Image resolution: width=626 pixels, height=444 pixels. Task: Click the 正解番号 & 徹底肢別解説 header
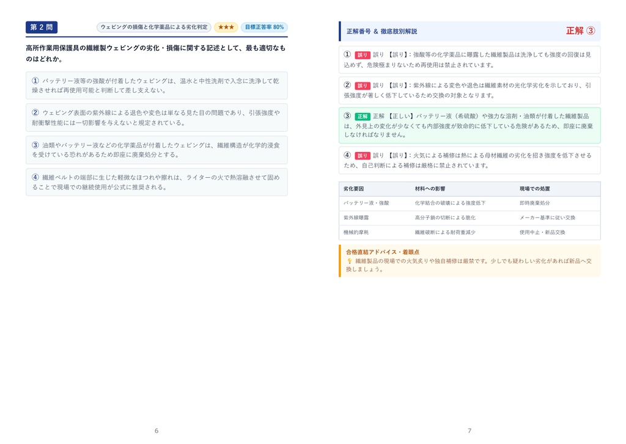pyautogui.click(x=381, y=31)
